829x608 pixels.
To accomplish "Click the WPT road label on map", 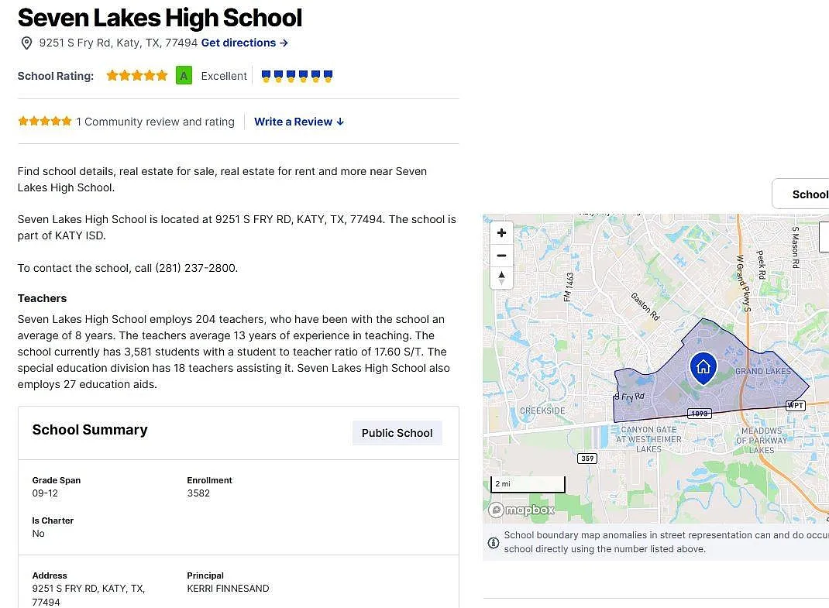I will click(795, 406).
